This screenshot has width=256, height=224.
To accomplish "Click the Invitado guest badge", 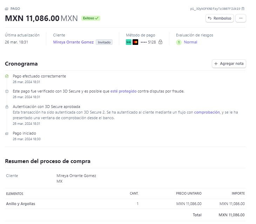I will [x=104, y=42].
